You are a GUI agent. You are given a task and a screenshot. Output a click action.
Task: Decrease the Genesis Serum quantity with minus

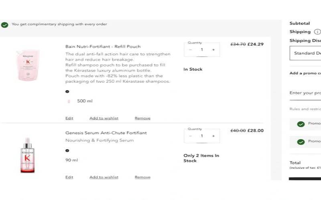pyautogui.click(x=190, y=136)
